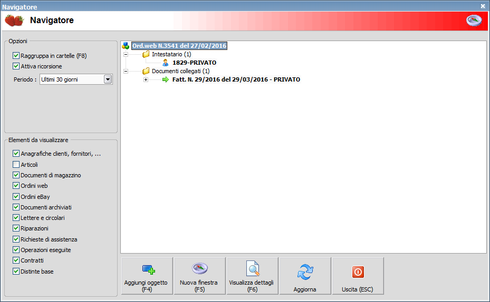
Task: Click the green arrow icon beside Fatt. N. 29/2016
Action: (x=166, y=79)
